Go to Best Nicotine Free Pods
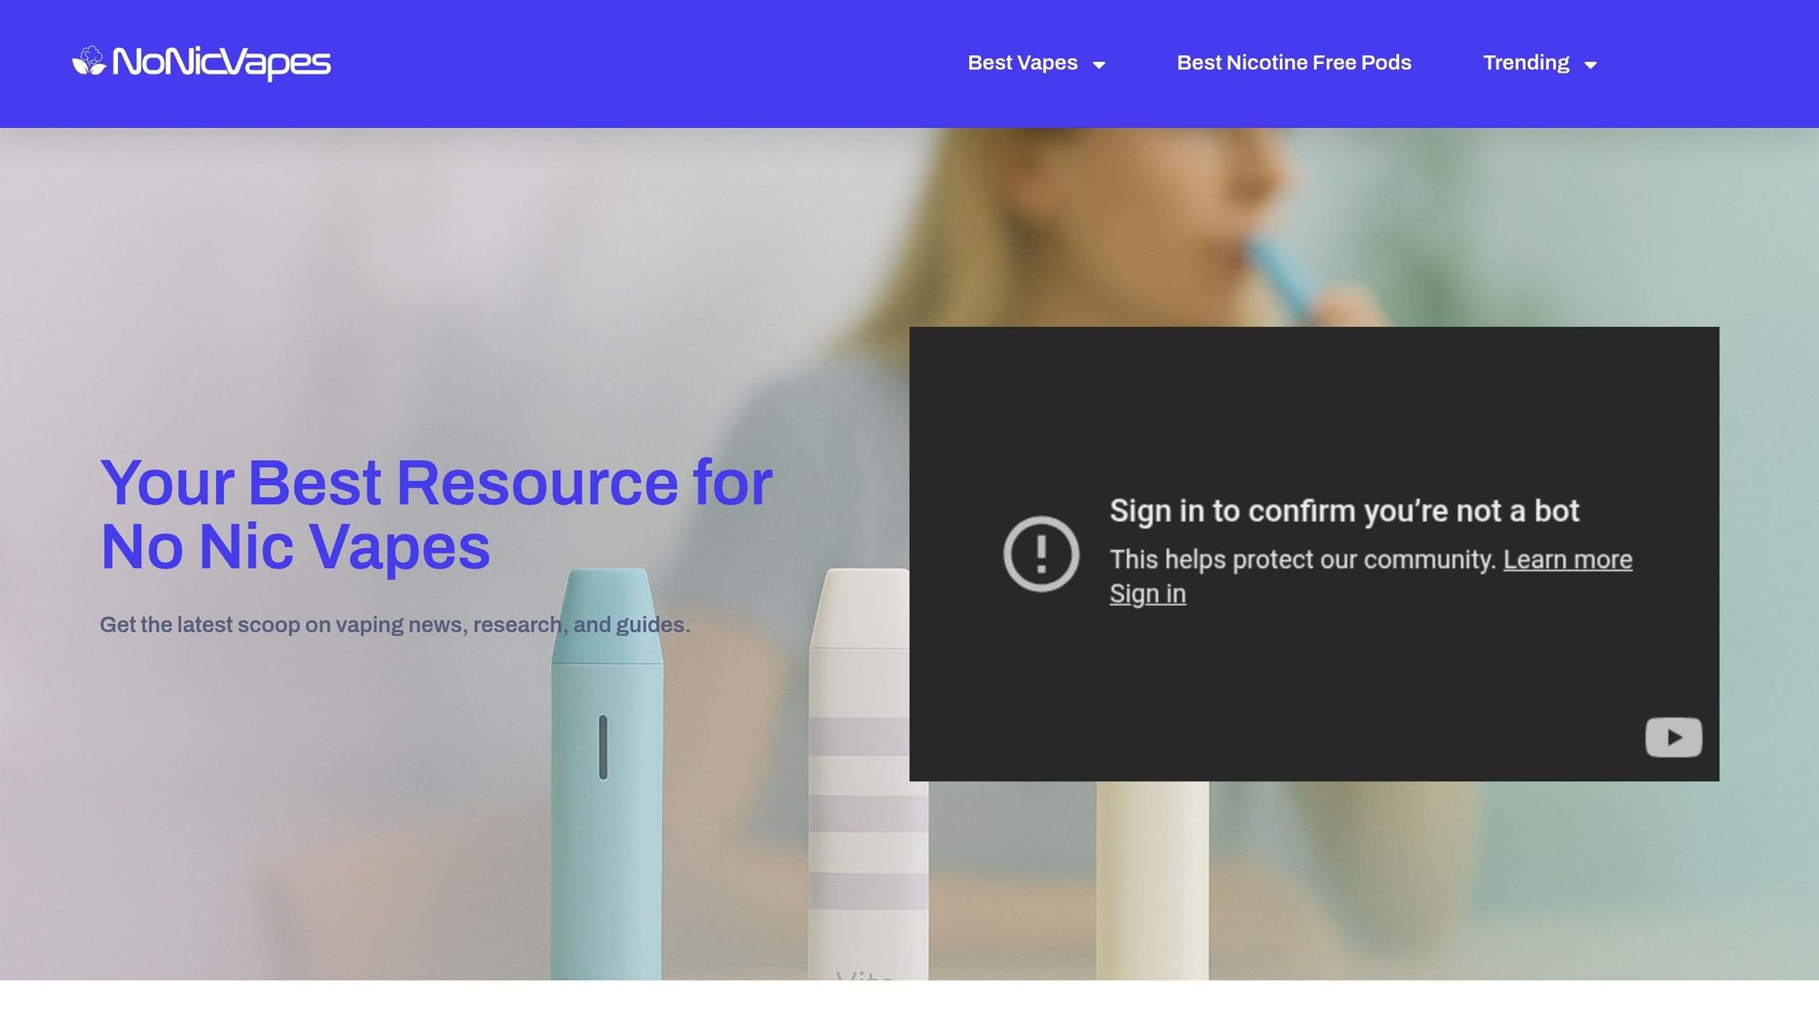Viewport: 1819px width, 1023px height. click(x=1294, y=63)
